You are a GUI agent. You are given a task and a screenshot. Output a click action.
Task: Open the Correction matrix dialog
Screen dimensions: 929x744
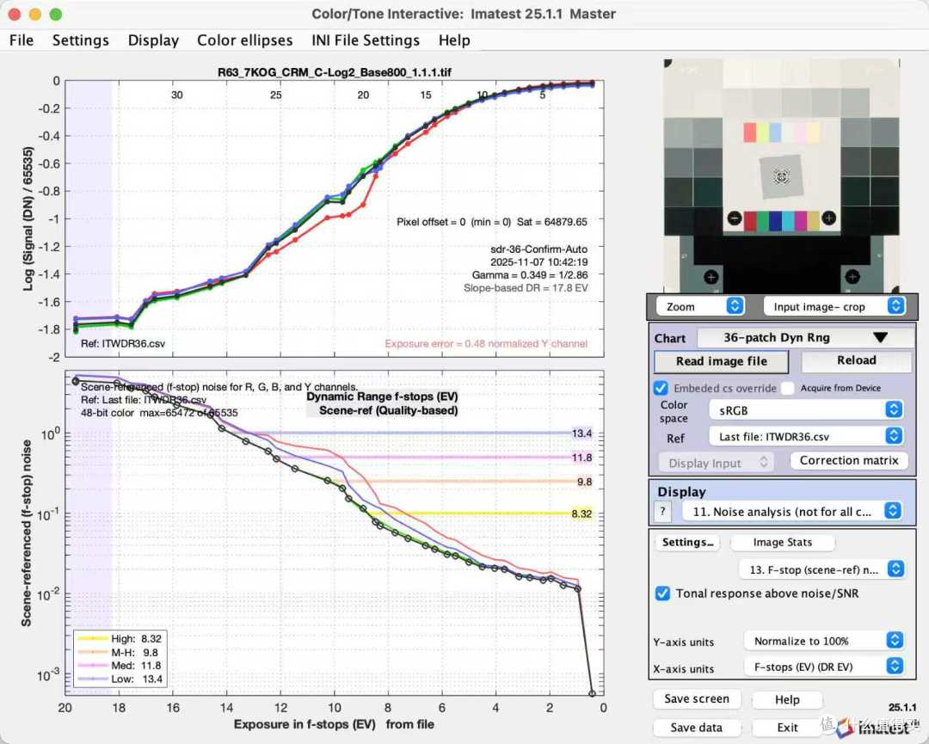(849, 460)
